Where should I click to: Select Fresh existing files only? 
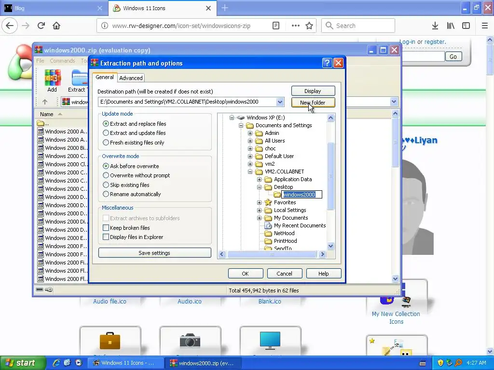[x=106, y=142]
